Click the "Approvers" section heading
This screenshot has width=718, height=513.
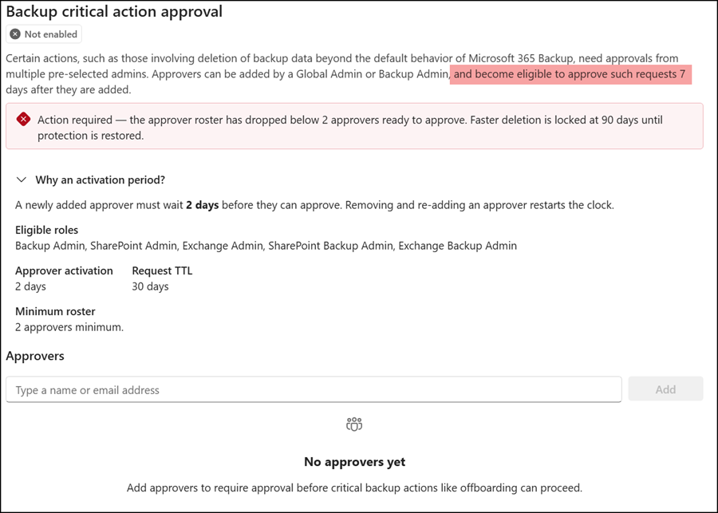click(x=35, y=356)
